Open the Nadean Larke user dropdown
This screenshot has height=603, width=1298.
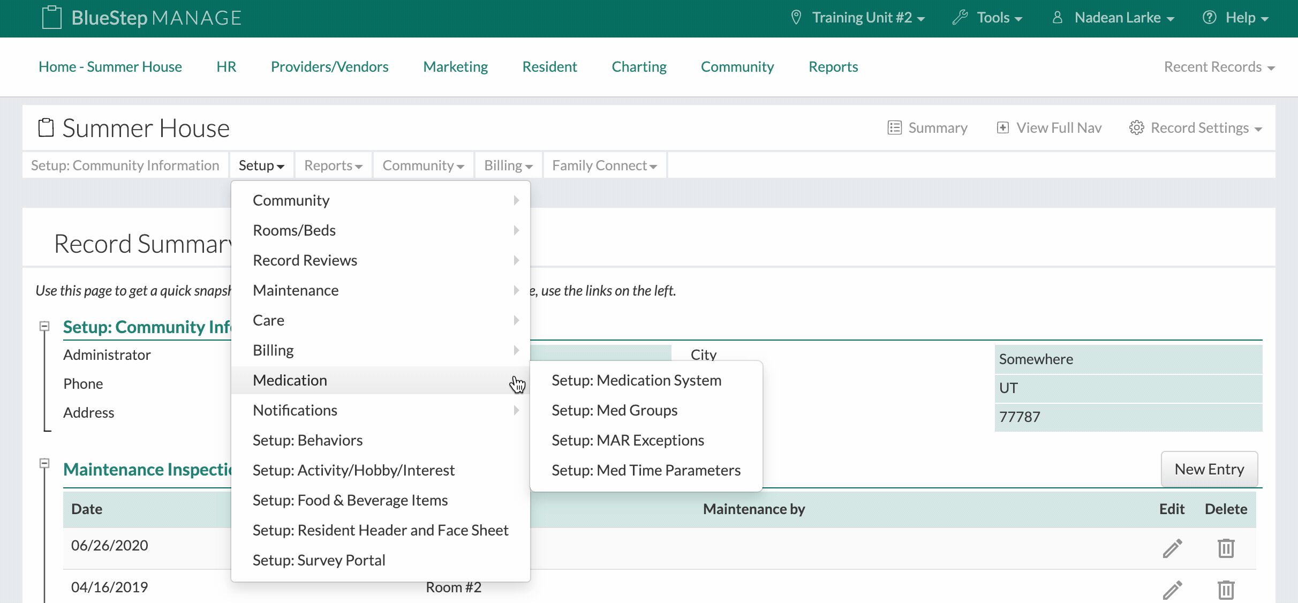point(1117,18)
